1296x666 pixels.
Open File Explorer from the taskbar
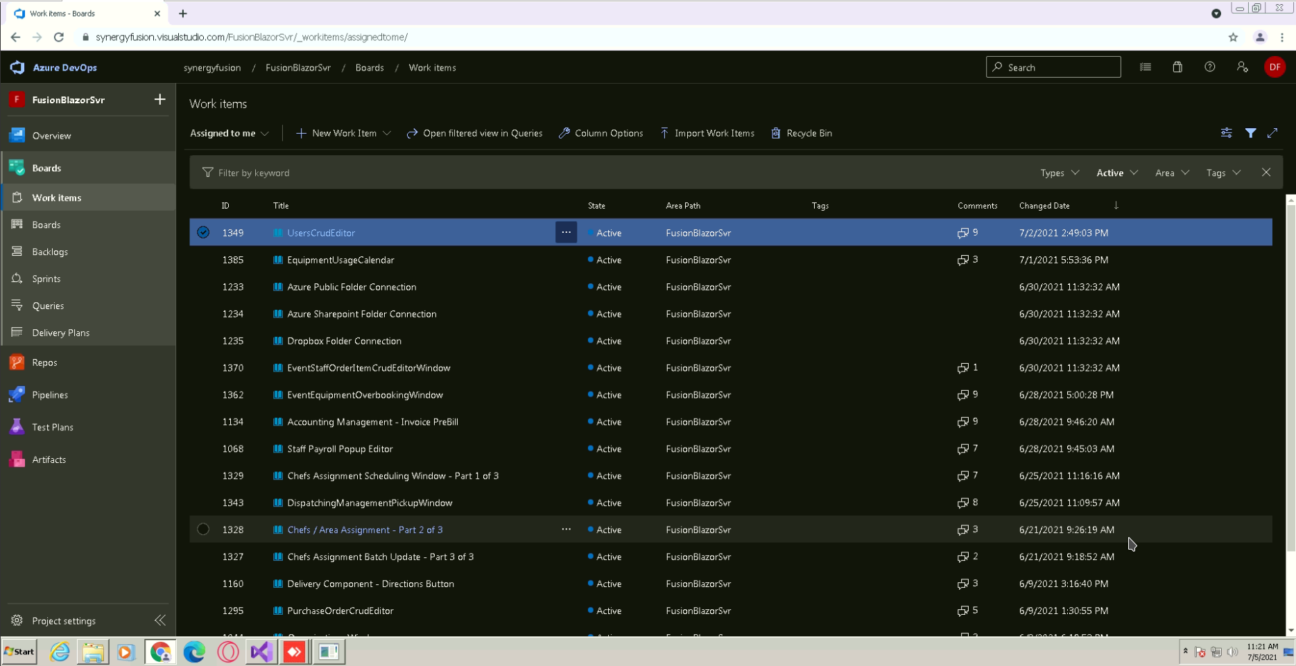click(93, 652)
